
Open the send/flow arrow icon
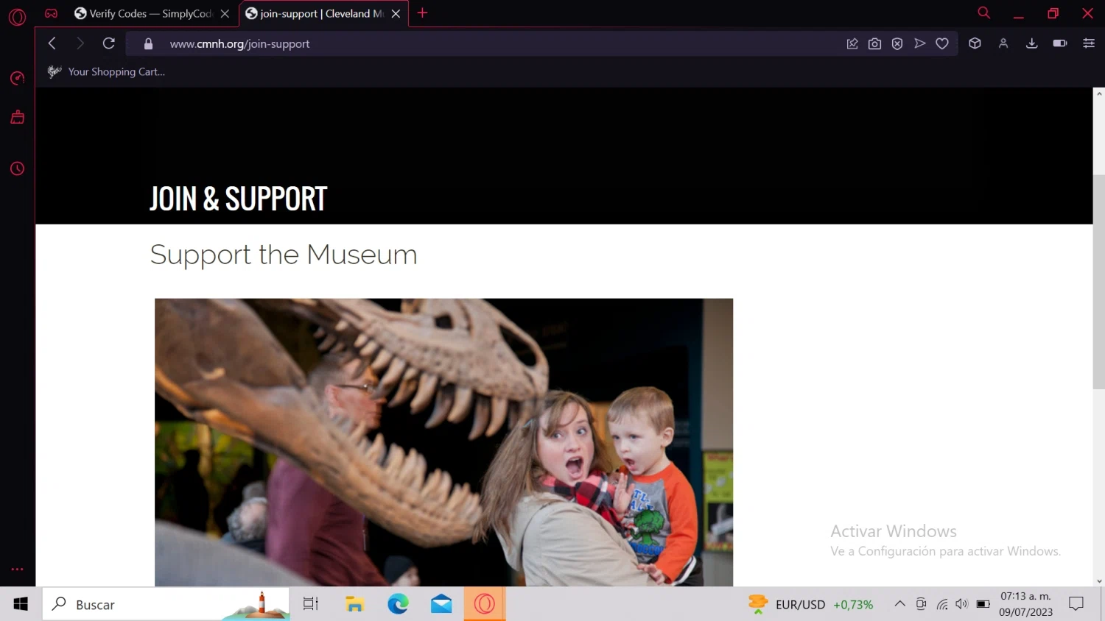pyautogui.click(x=919, y=43)
